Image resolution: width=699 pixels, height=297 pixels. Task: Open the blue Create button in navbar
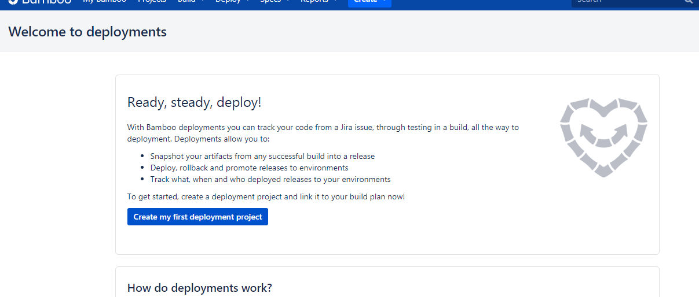tap(369, 2)
